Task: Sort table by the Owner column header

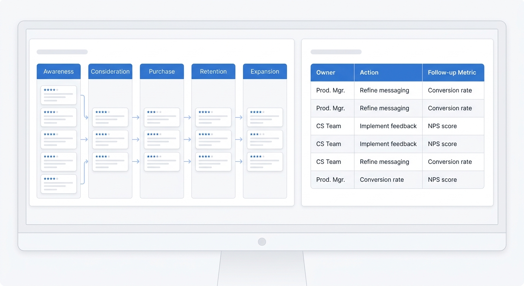Action: pyautogui.click(x=332, y=73)
